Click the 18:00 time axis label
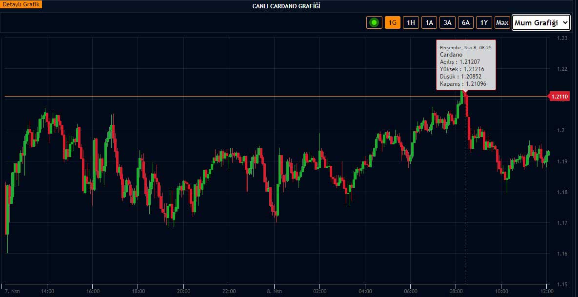Image resolution: width=578 pixels, height=297 pixels. [138, 291]
